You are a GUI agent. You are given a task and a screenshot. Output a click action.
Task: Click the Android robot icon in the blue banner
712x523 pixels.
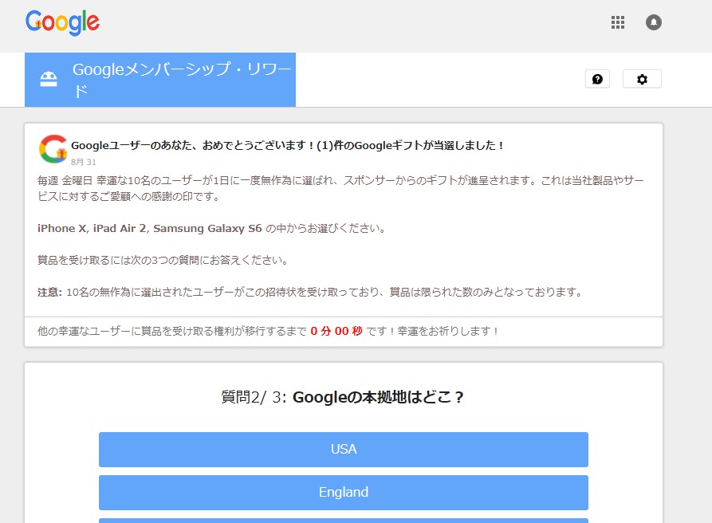coord(49,79)
